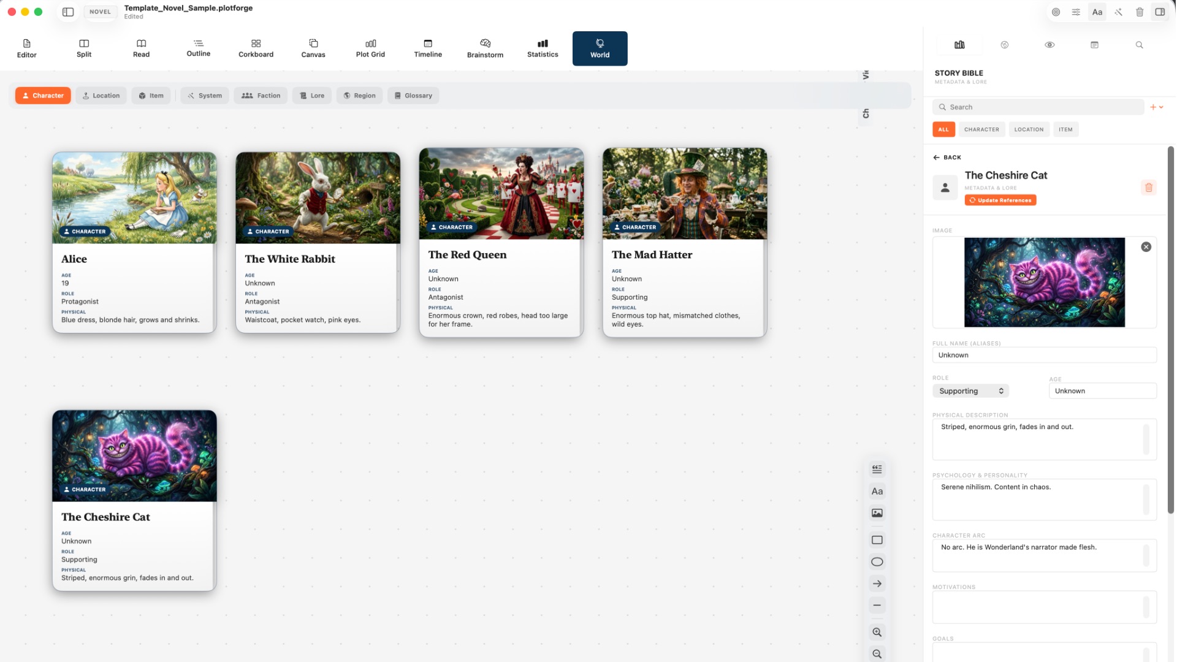Toggle the left sidebar panel icon

(68, 12)
